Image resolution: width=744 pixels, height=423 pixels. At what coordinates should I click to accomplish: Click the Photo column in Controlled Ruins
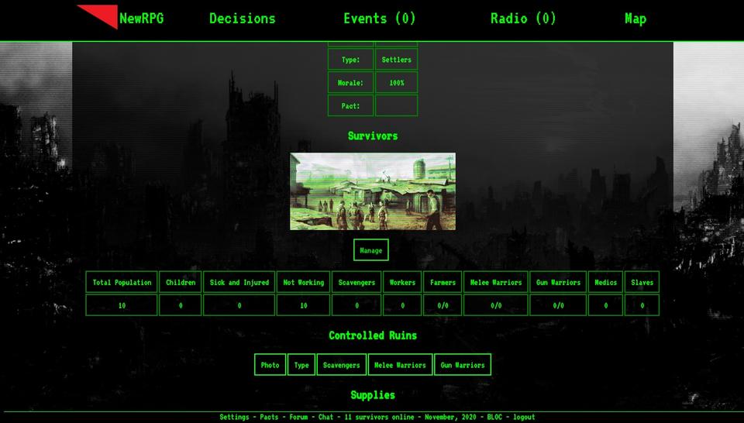pos(270,365)
